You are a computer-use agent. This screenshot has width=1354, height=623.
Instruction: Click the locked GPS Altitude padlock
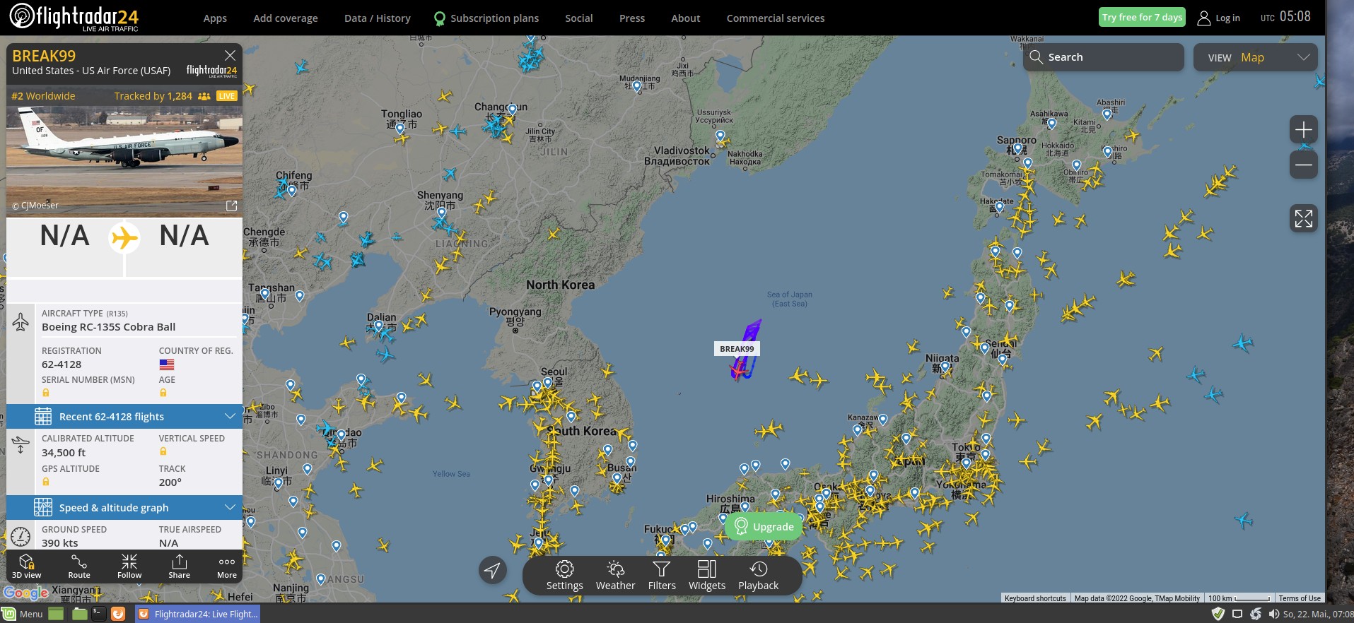[x=46, y=482]
